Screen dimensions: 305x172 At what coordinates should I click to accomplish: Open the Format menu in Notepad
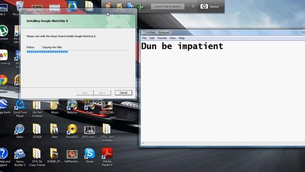(162, 38)
